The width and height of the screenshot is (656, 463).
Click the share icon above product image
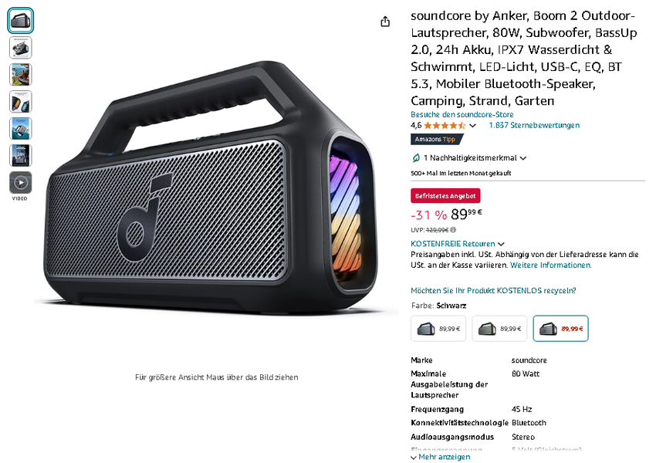[385, 22]
